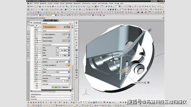Screen dimensions: 191x107
Task: Click the Ende angle field in viewport
Action: point(142,83)
